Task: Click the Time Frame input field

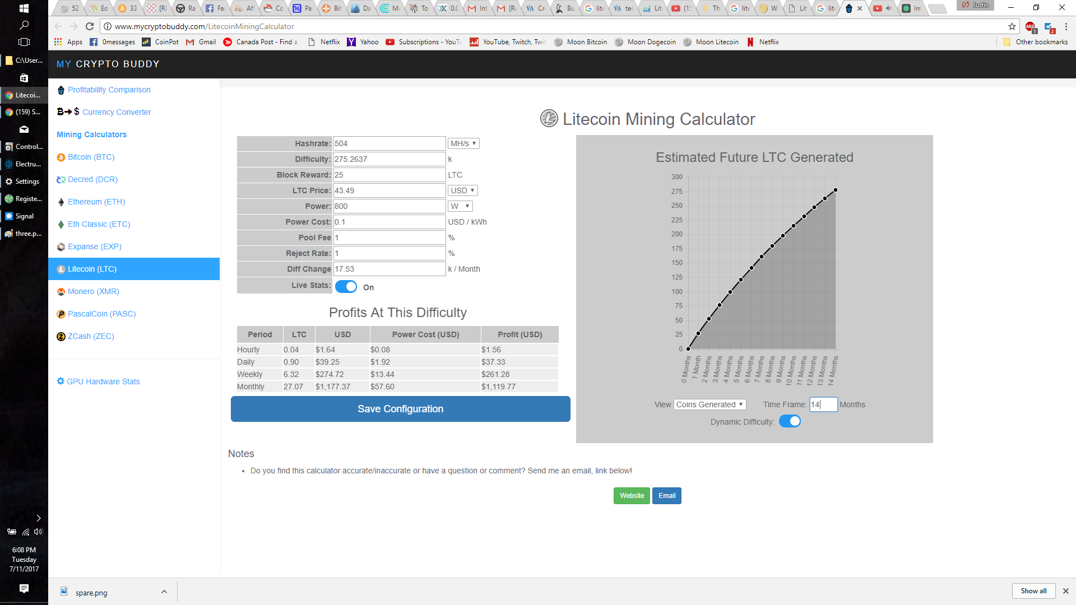Action: (x=822, y=404)
